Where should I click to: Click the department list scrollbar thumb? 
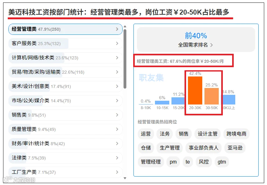point(125,59)
